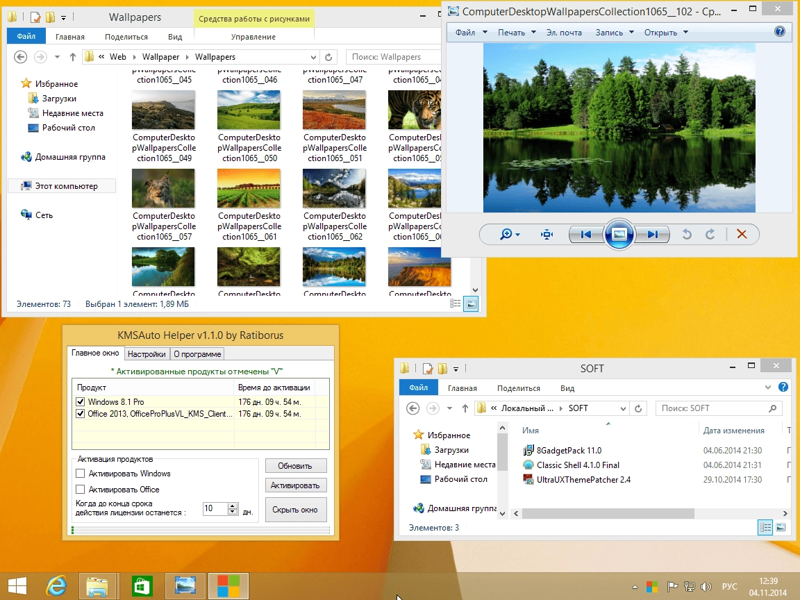Image resolution: width=800 pixels, height=600 pixels.
Task: Enable Активировать Office checkbox
Action: coord(80,490)
